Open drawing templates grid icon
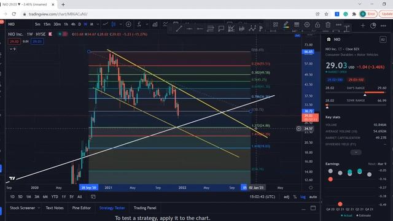This screenshot has width=393, height=221. tap(276, 25)
